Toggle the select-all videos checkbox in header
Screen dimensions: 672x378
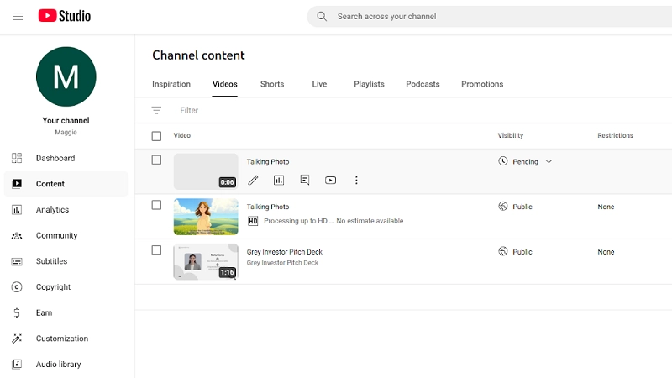click(156, 136)
